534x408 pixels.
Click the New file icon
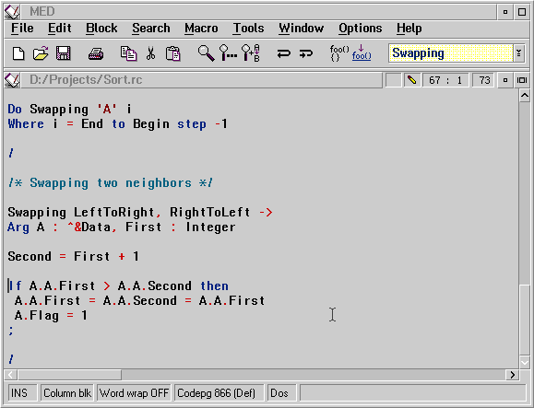tap(18, 53)
